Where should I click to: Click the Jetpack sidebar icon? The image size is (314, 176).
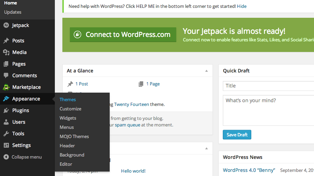point(6,25)
